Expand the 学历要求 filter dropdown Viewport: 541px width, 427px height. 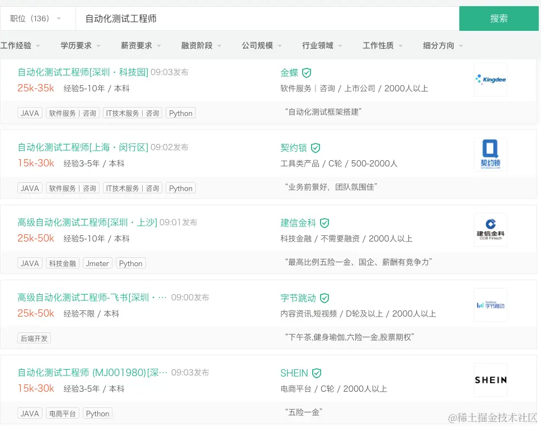click(x=81, y=45)
